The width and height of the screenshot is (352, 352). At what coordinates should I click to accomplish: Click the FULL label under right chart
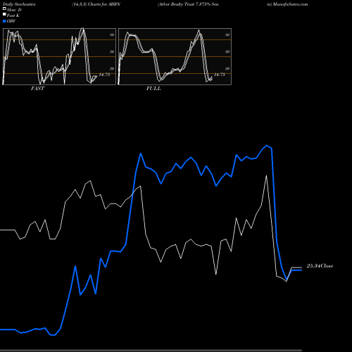tap(153, 89)
